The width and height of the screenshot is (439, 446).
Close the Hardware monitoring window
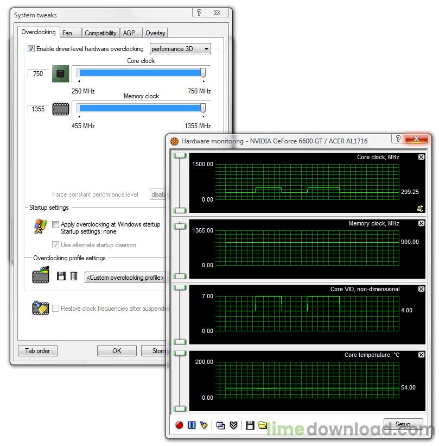[x=416, y=139]
